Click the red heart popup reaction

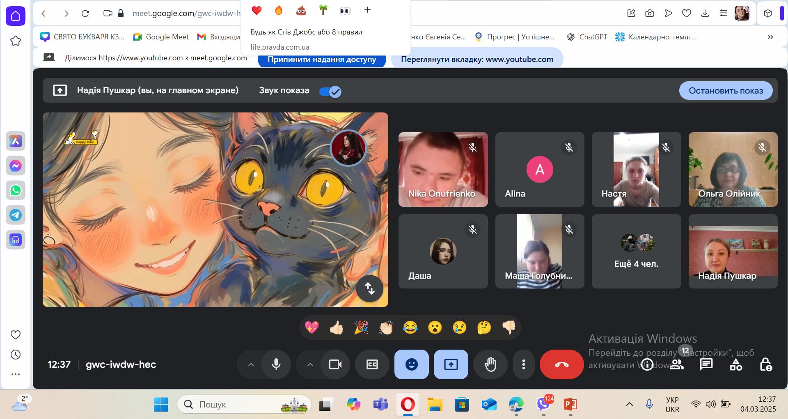257,10
